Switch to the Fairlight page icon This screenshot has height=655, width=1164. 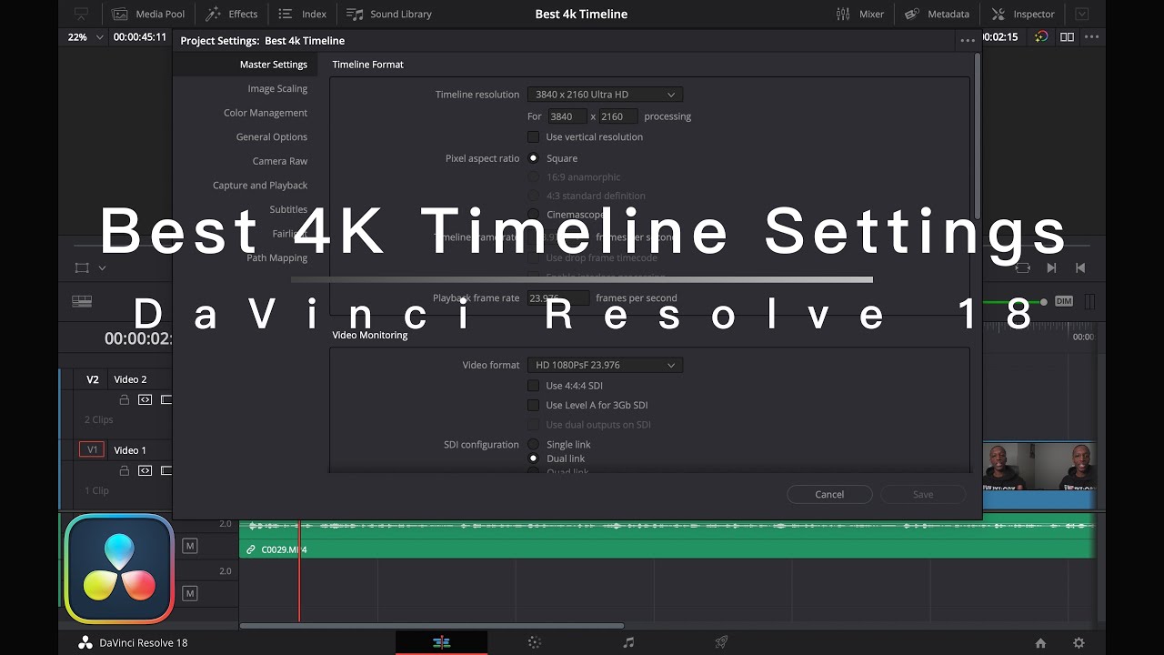[628, 642]
